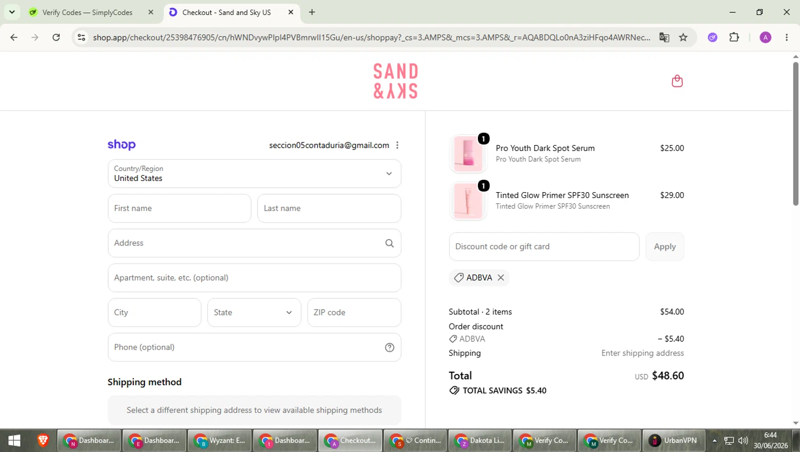Click the browser back arrow
This screenshot has height=452, width=800.
click(x=14, y=37)
